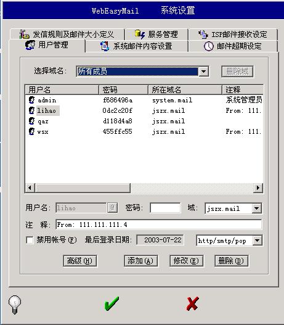Click the 高级 (H) button
Screen dimensions: 284x325
click(80, 261)
